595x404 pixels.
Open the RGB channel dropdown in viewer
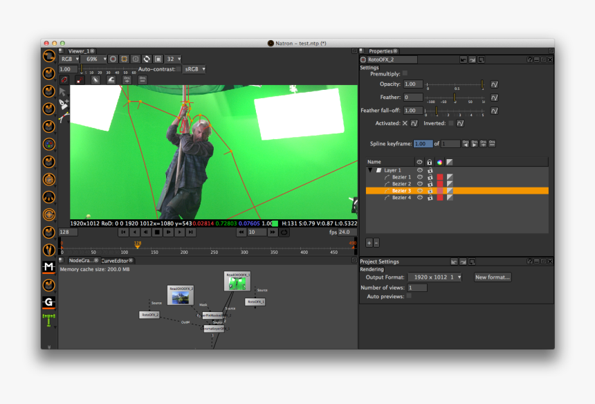pos(68,59)
